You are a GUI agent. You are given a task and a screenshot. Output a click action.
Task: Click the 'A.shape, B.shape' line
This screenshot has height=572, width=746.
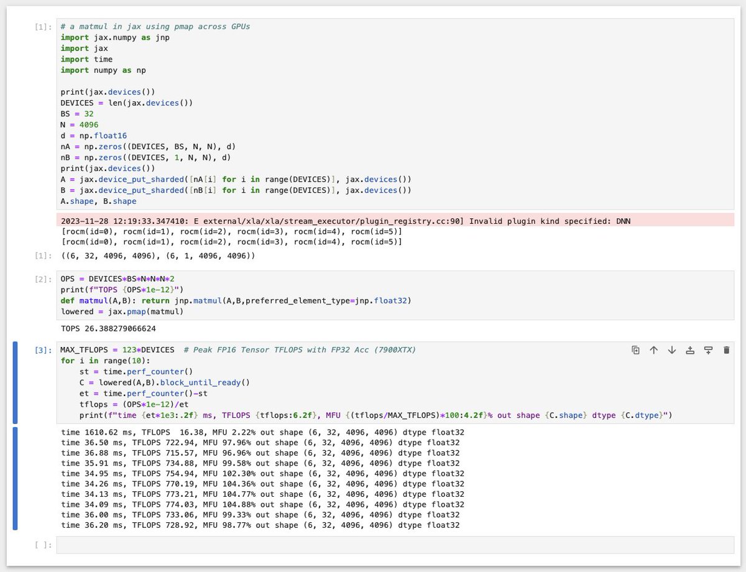click(x=98, y=201)
